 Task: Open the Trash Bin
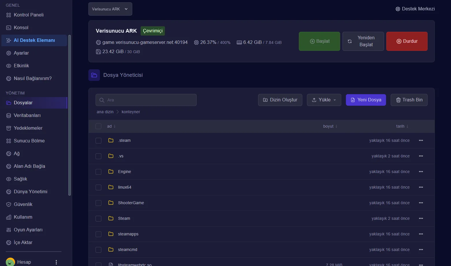(409, 100)
